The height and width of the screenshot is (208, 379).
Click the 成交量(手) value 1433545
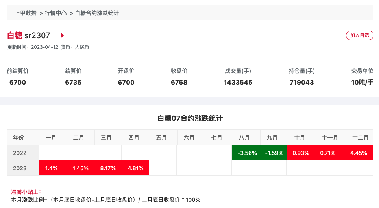tap(238, 83)
